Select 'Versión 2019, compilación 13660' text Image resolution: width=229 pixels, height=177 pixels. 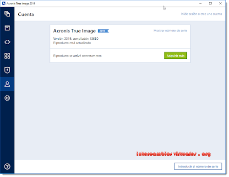[x=76, y=39]
